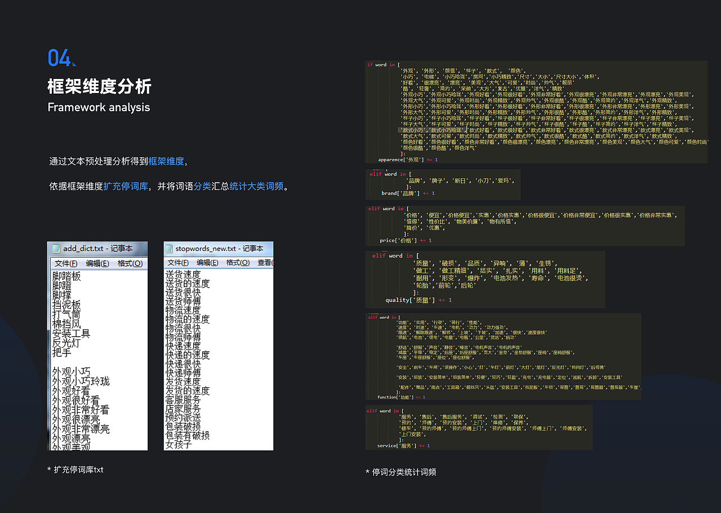Screen dimensions: 721x513
Task: Click the heading 框架维度分析
Action: pyautogui.click(x=100, y=86)
